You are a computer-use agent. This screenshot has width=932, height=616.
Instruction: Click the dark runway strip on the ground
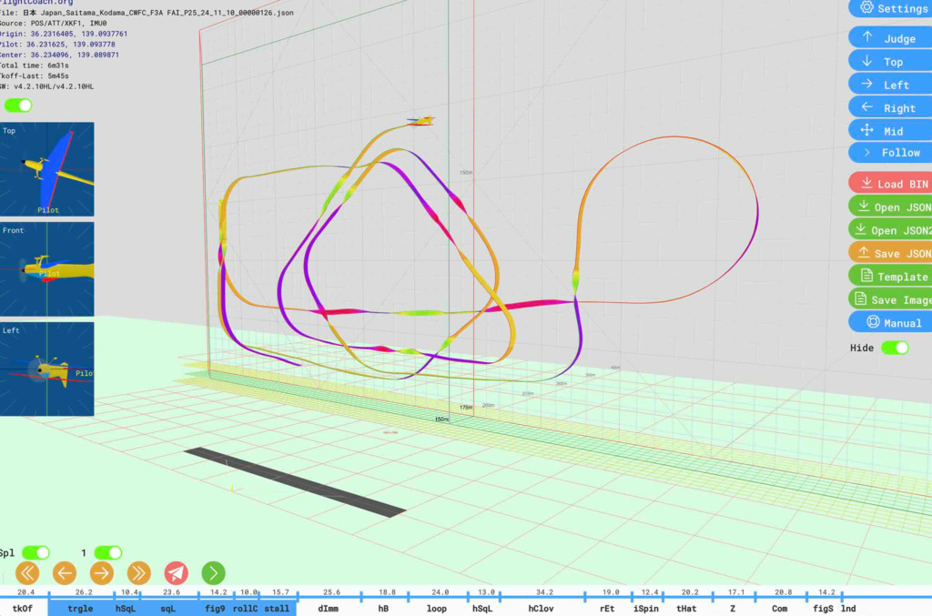(295, 481)
